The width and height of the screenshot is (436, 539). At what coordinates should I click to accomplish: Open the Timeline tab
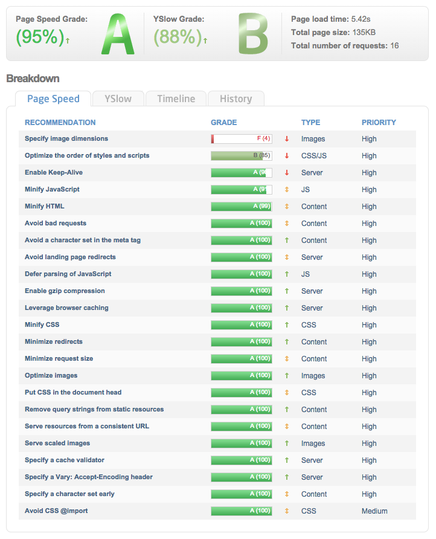pos(176,99)
